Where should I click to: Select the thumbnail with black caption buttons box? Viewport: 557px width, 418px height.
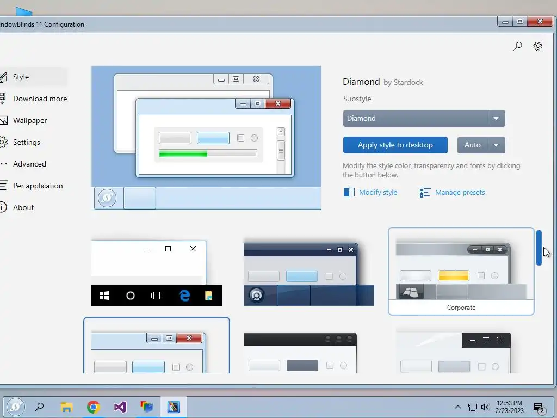click(x=453, y=353)
